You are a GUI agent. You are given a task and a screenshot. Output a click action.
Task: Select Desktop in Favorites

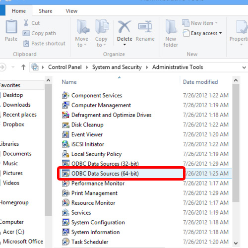click(13, 95)
